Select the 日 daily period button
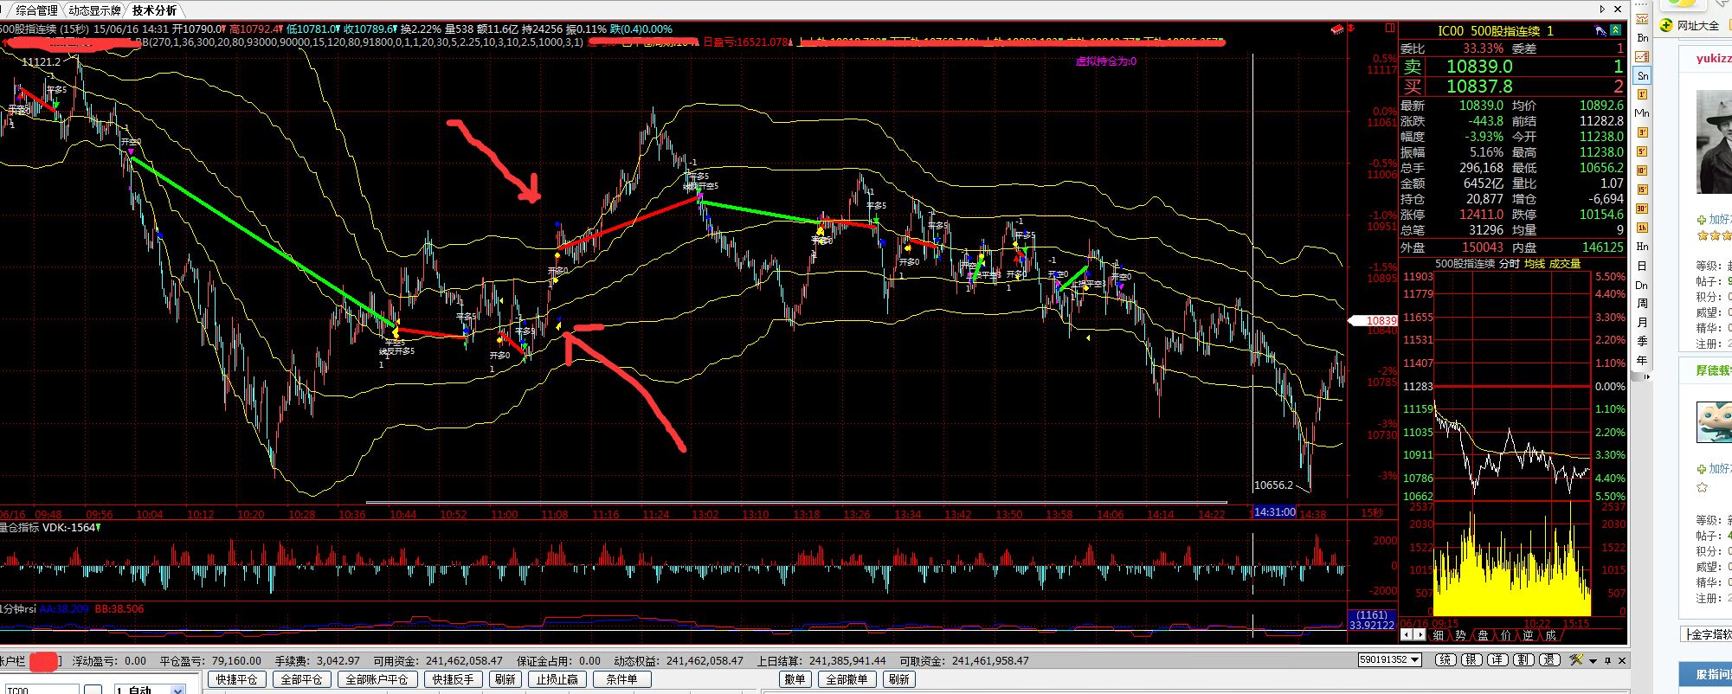1732x694 pixels. pyautogui.click(x=1642, y=266)
